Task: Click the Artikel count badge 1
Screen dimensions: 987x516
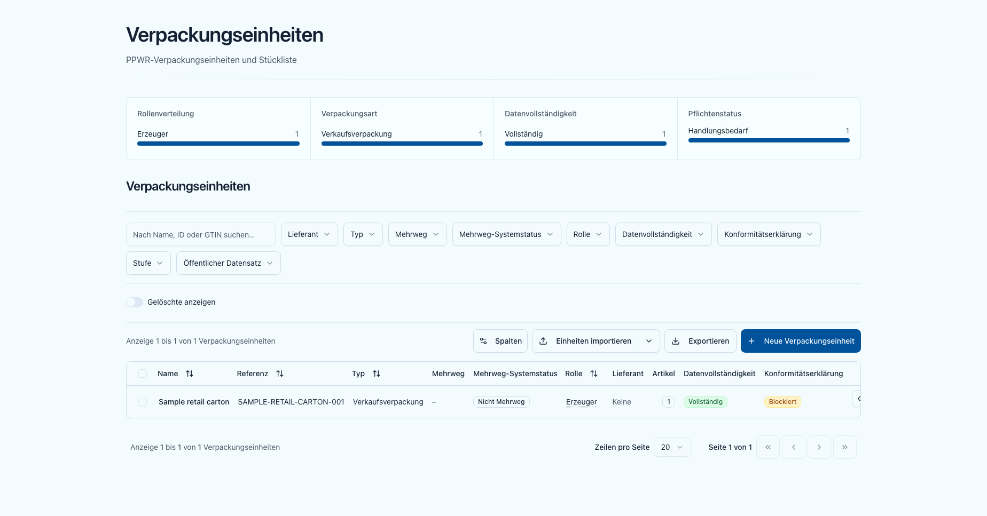Action: 669,402
